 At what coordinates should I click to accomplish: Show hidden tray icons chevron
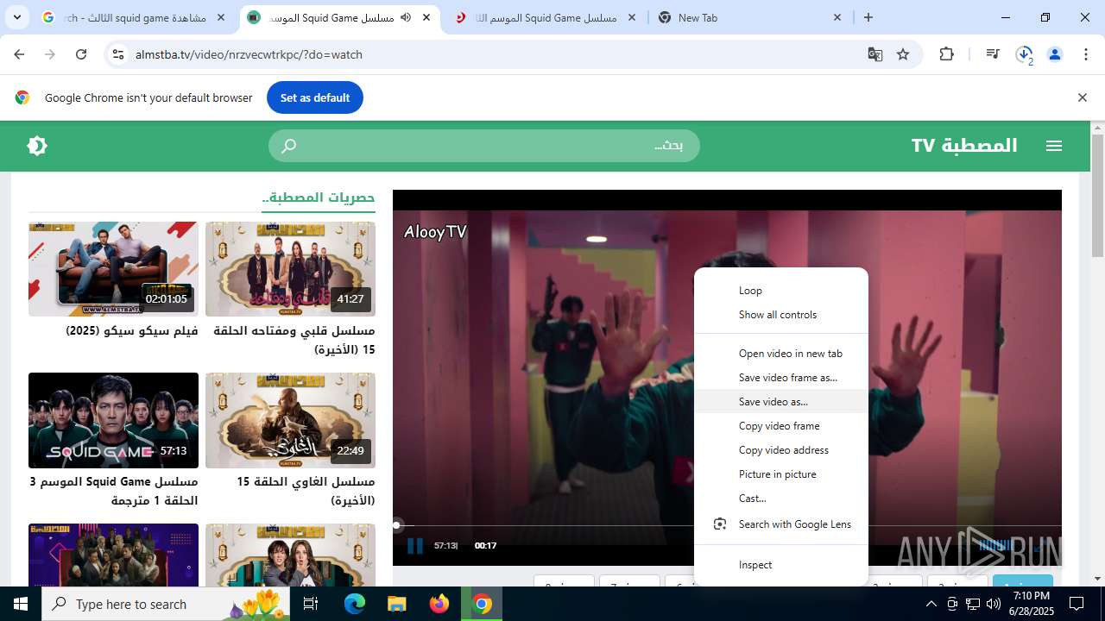931,604
